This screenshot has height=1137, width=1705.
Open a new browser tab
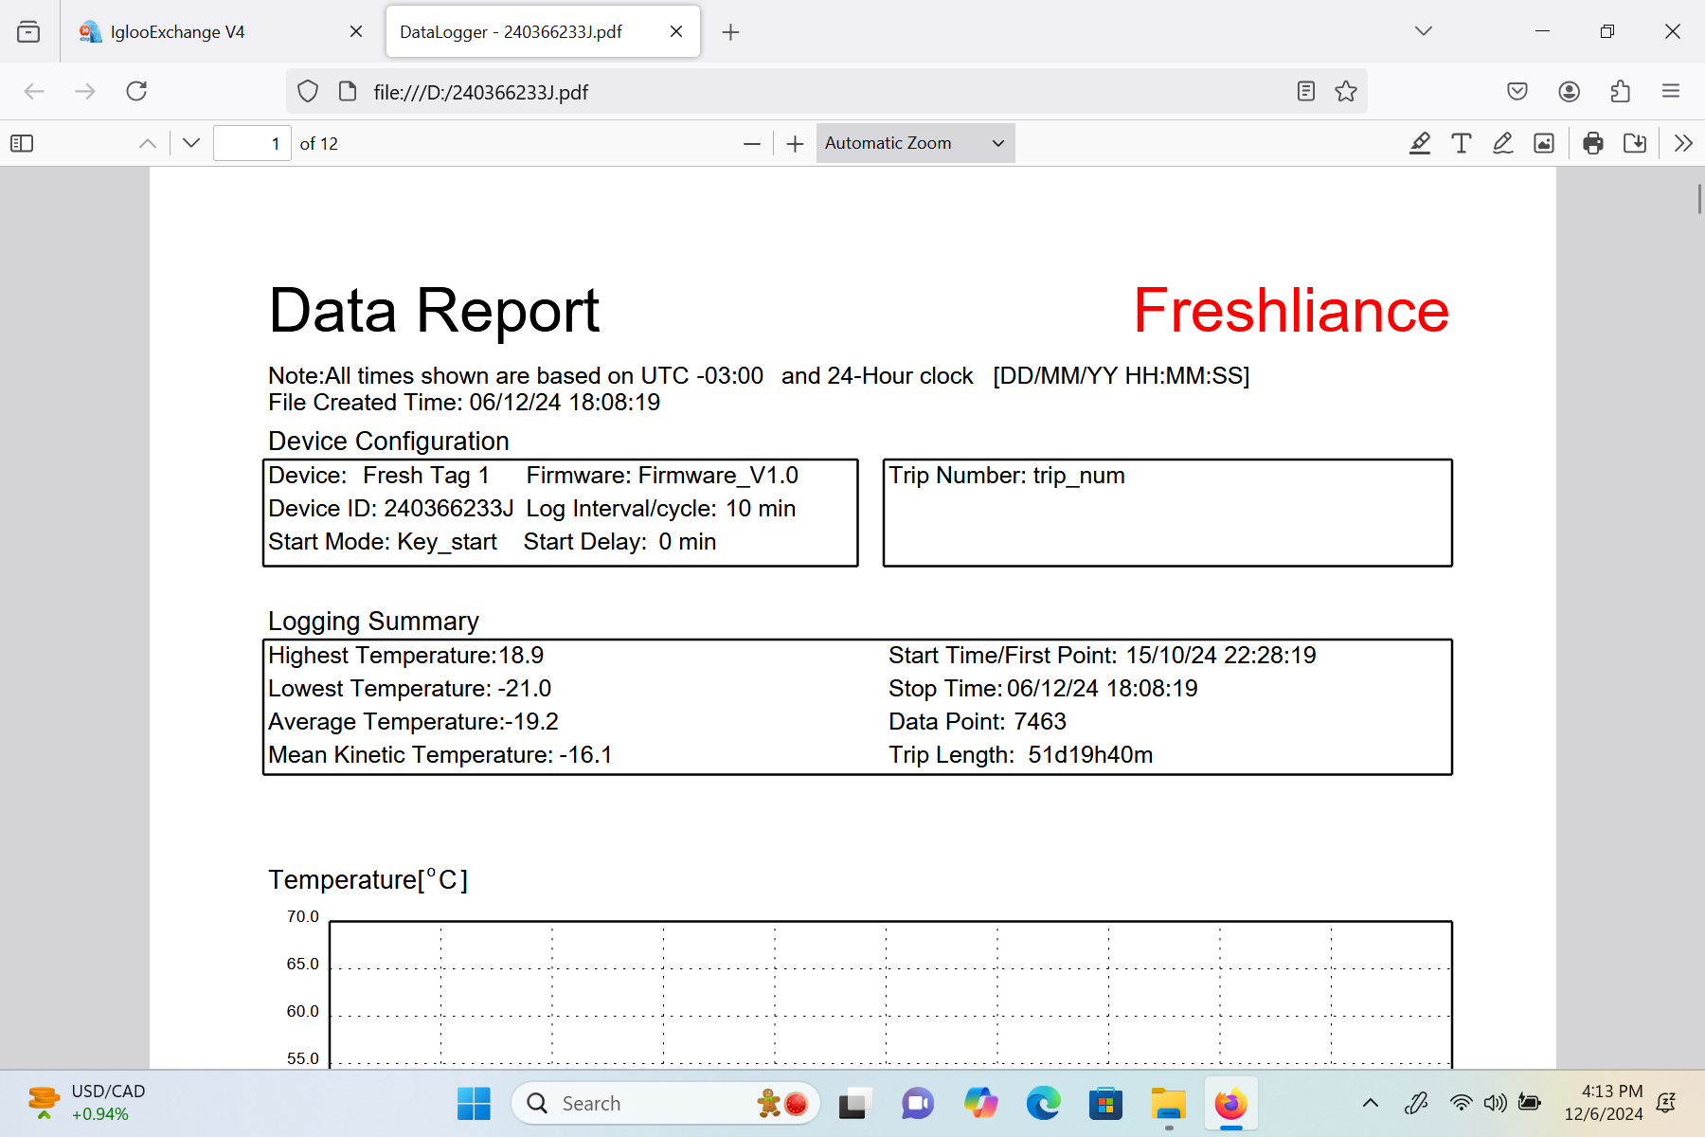730,32
